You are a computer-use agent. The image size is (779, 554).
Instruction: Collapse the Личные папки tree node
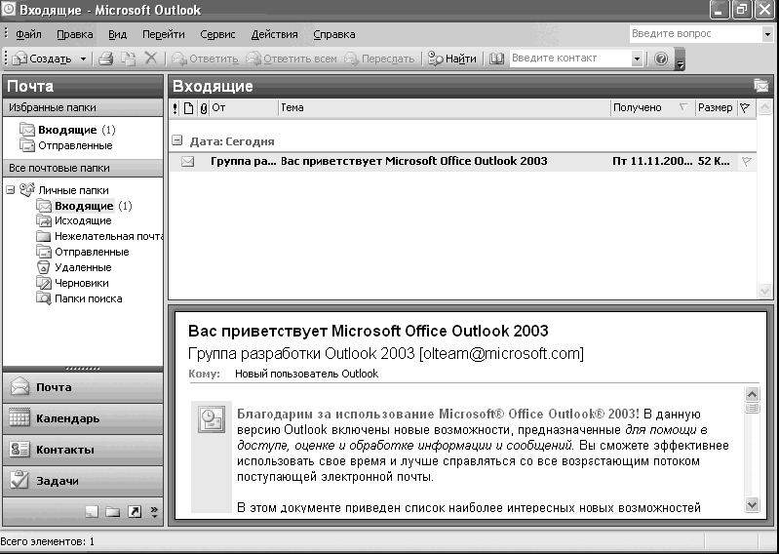[10, 190]
